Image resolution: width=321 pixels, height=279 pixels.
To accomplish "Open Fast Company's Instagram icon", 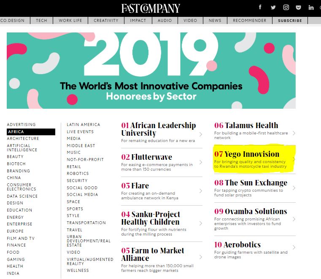I will [x=286, y=7].
